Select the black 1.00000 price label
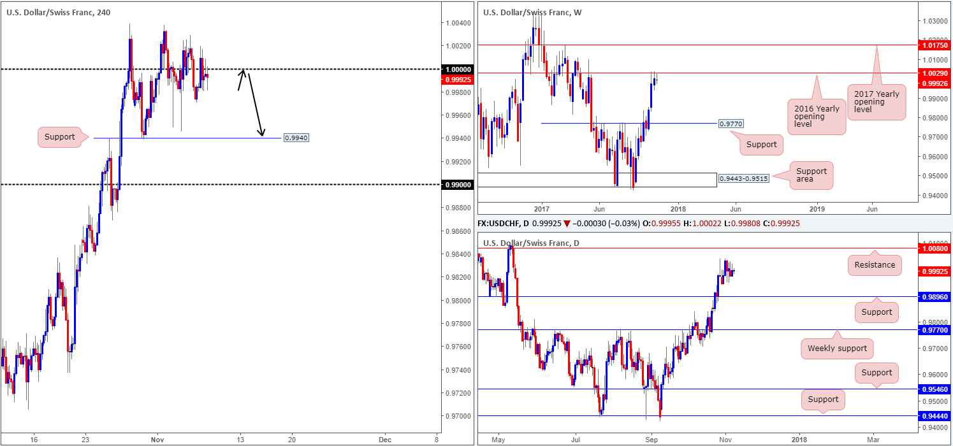 [457, 69]
